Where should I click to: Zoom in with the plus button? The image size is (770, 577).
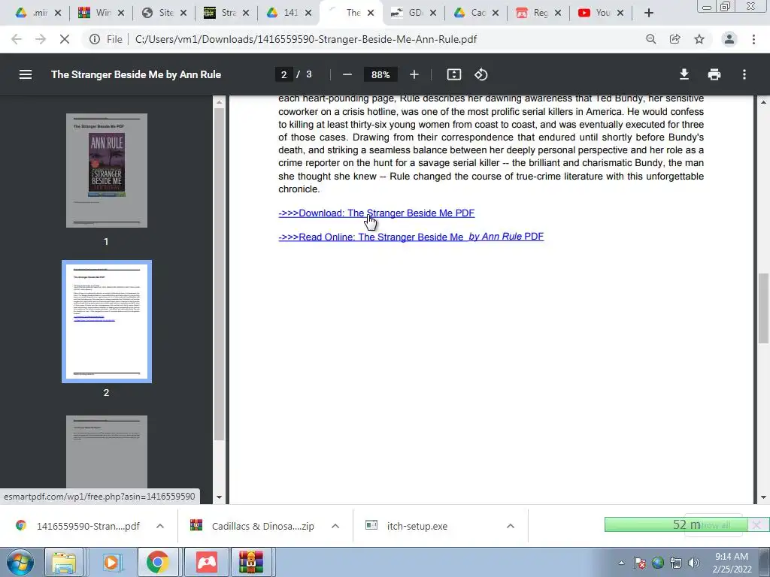(414, 74)
